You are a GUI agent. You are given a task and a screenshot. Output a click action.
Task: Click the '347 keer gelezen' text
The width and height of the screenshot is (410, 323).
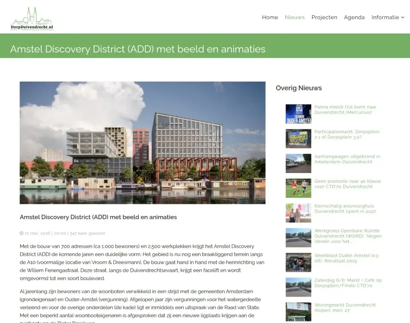pos(87,233)
